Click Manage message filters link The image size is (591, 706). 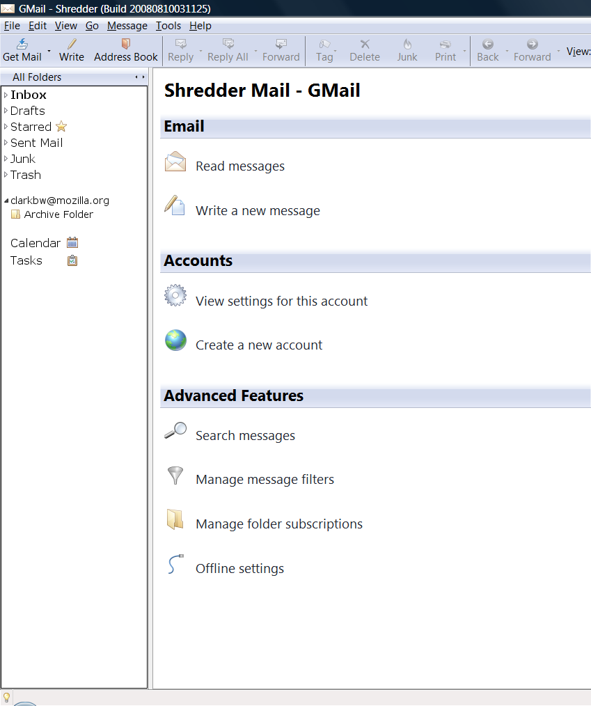(265, 480)
